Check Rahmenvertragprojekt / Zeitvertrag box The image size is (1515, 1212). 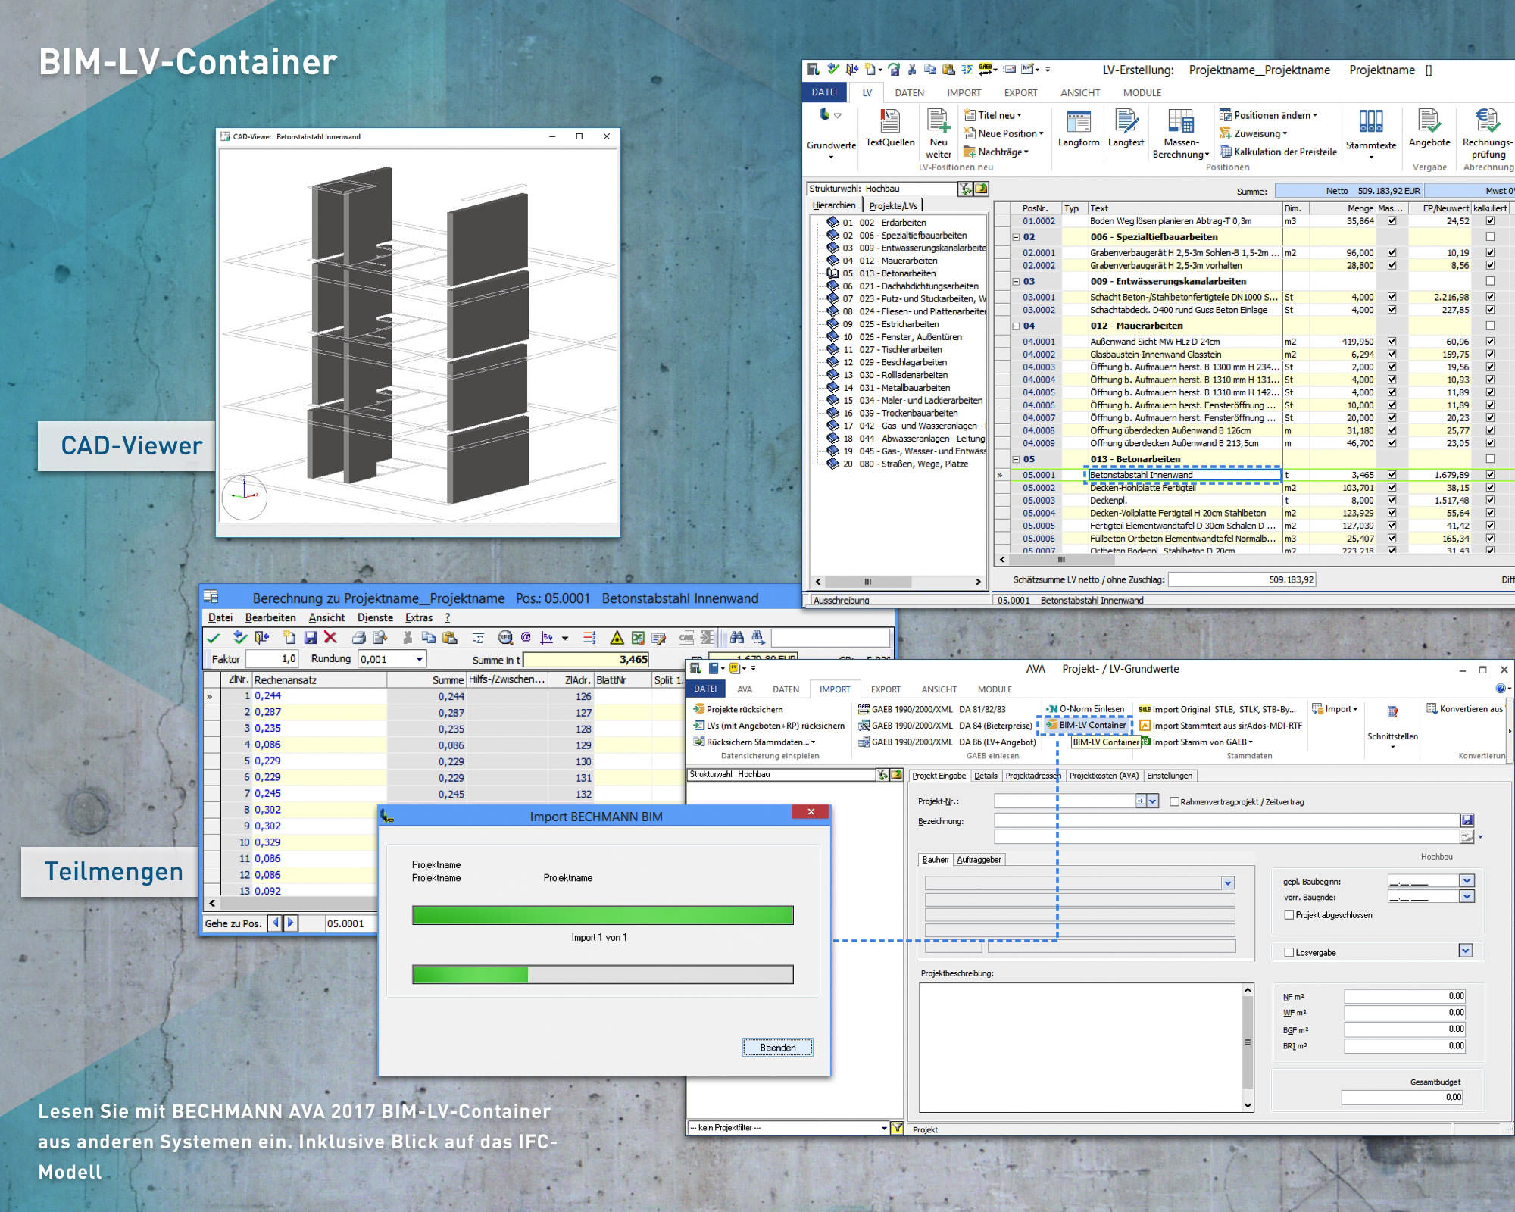pyautogui.click(x=1174, y=801)
